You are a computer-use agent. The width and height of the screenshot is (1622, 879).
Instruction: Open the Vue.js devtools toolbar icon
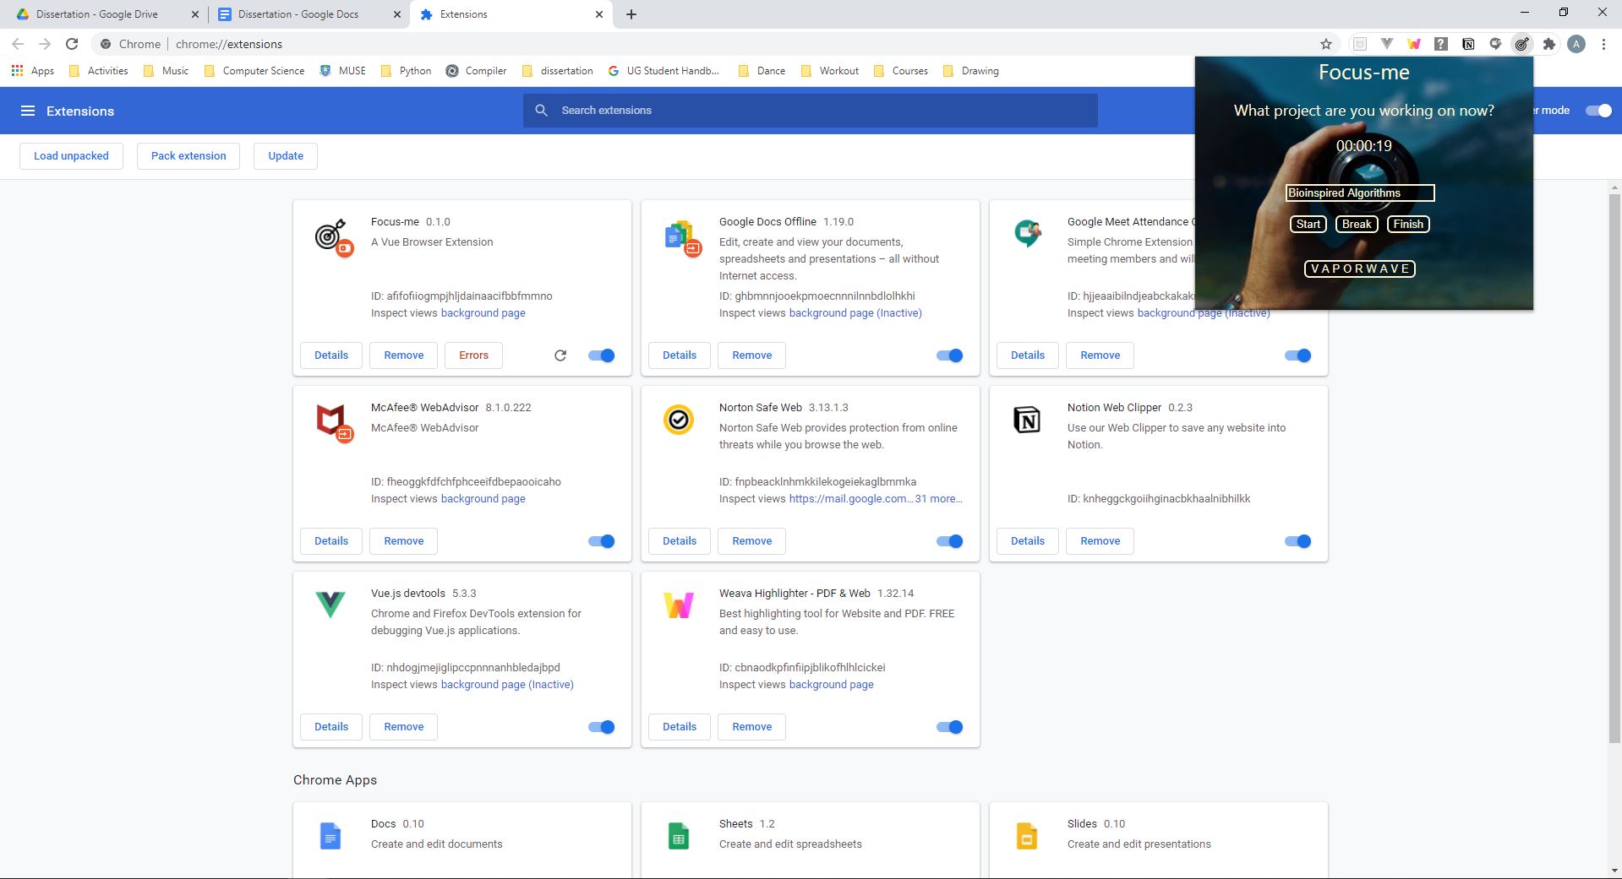pyautogui.click(x=1387, y=44)
